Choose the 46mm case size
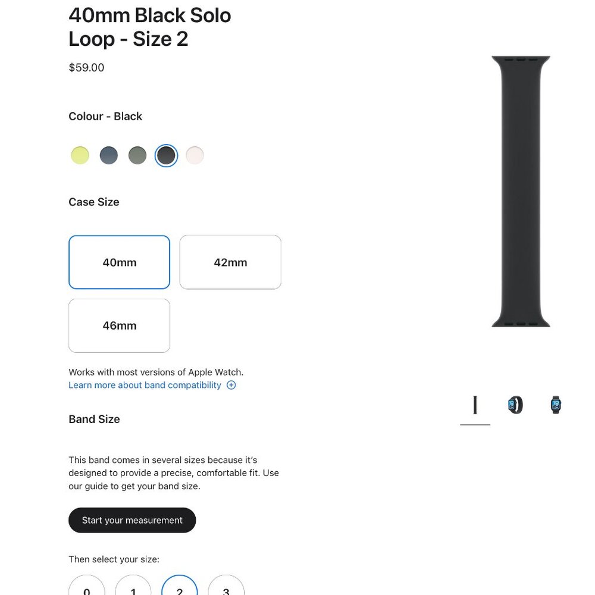 click(119, 325)
